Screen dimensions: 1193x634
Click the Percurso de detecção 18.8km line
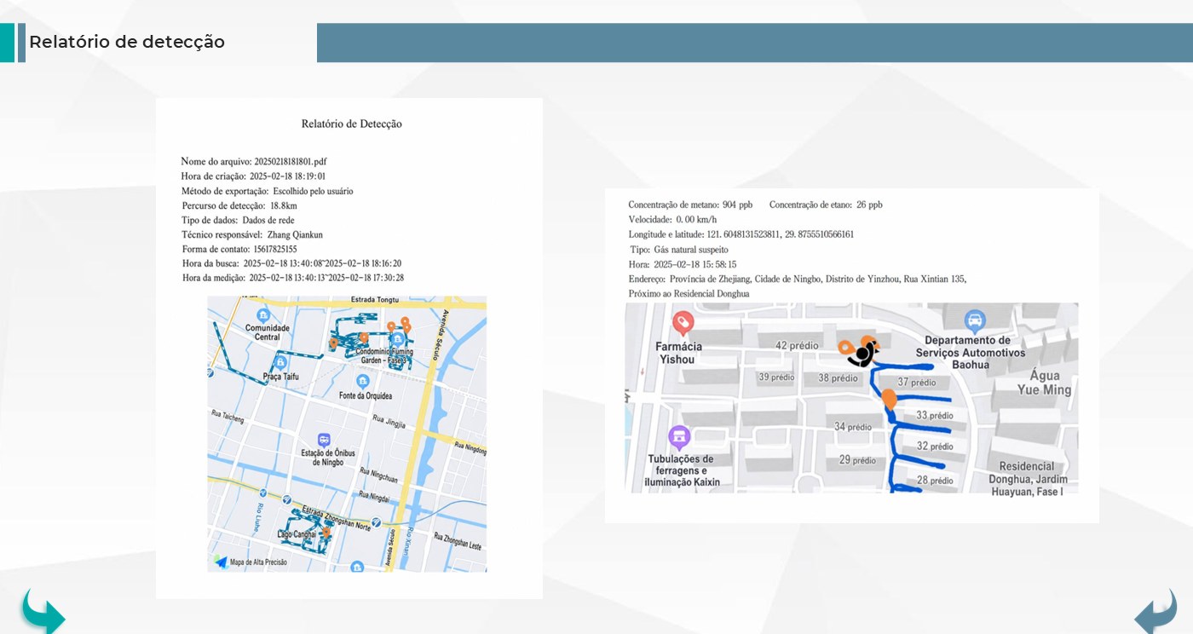click(x=239, y=205)
